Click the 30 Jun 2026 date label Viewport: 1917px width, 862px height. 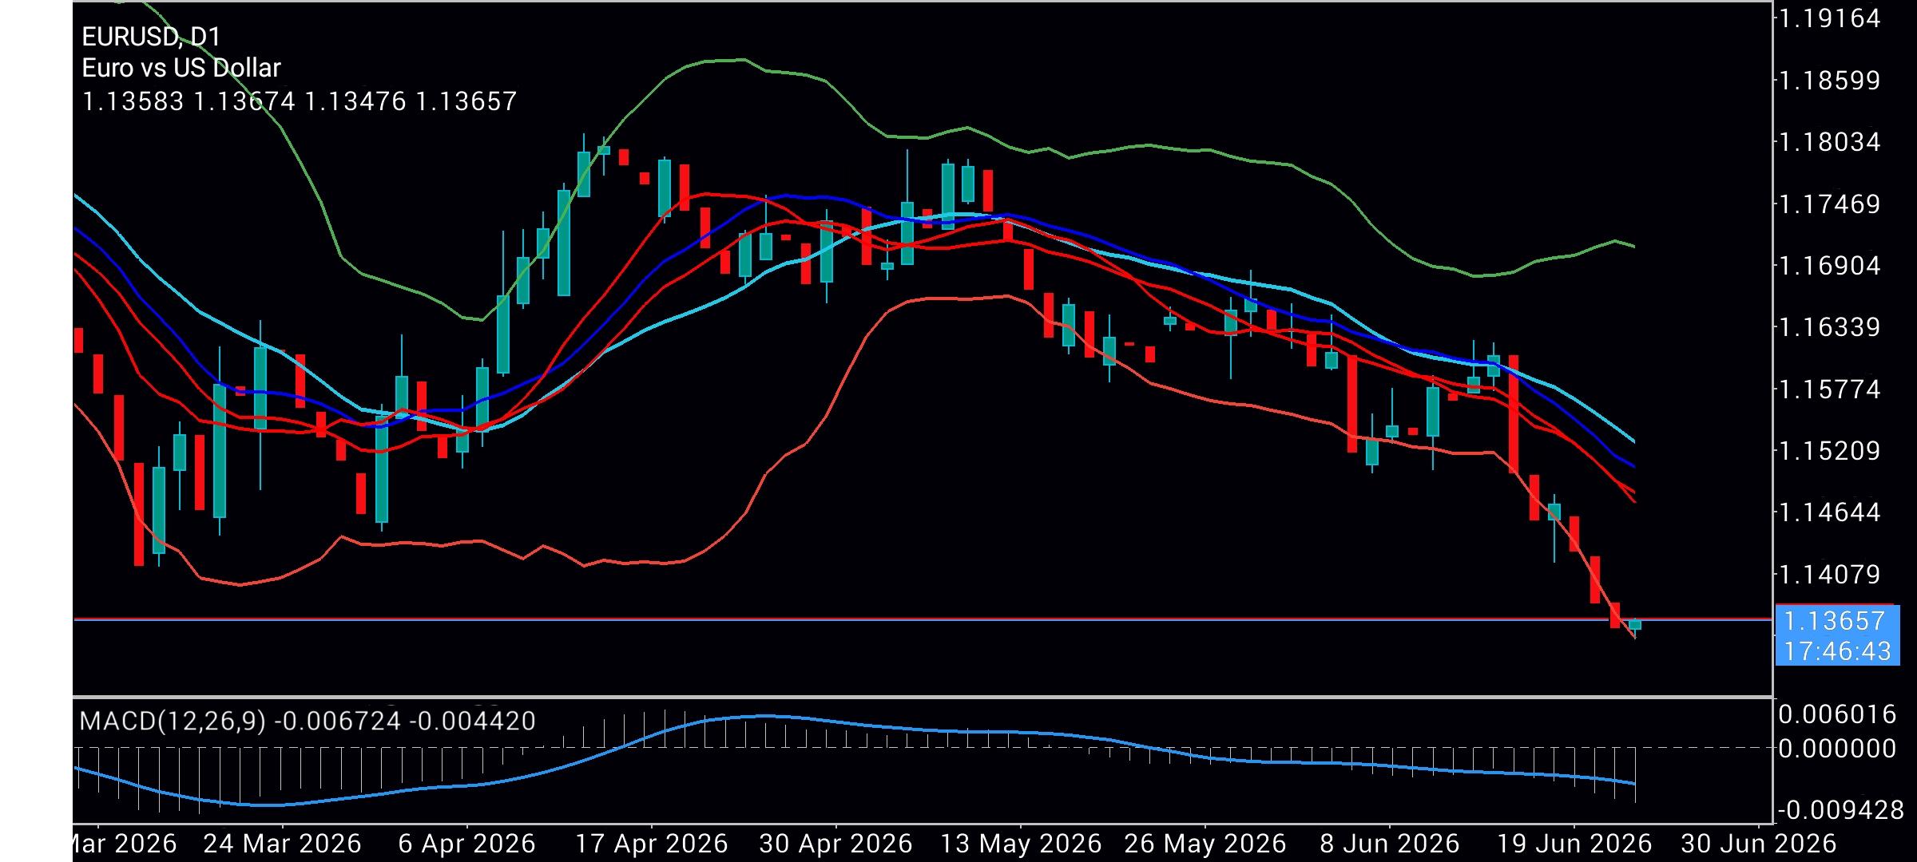tap(1758, 844)
